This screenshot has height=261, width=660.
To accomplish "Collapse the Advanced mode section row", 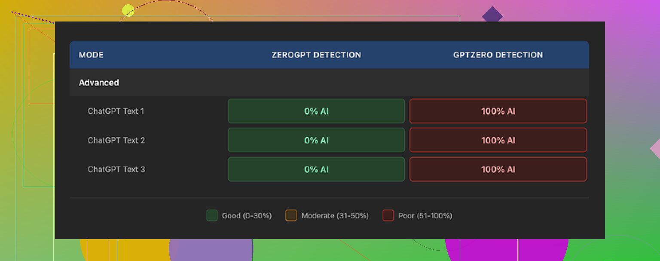I will coord(99,83).
